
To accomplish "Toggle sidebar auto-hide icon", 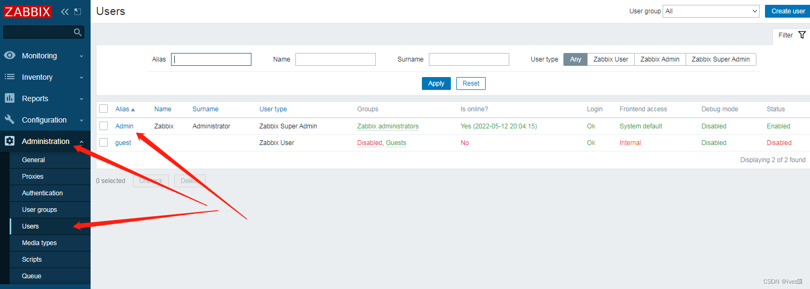I will (78, 11).
